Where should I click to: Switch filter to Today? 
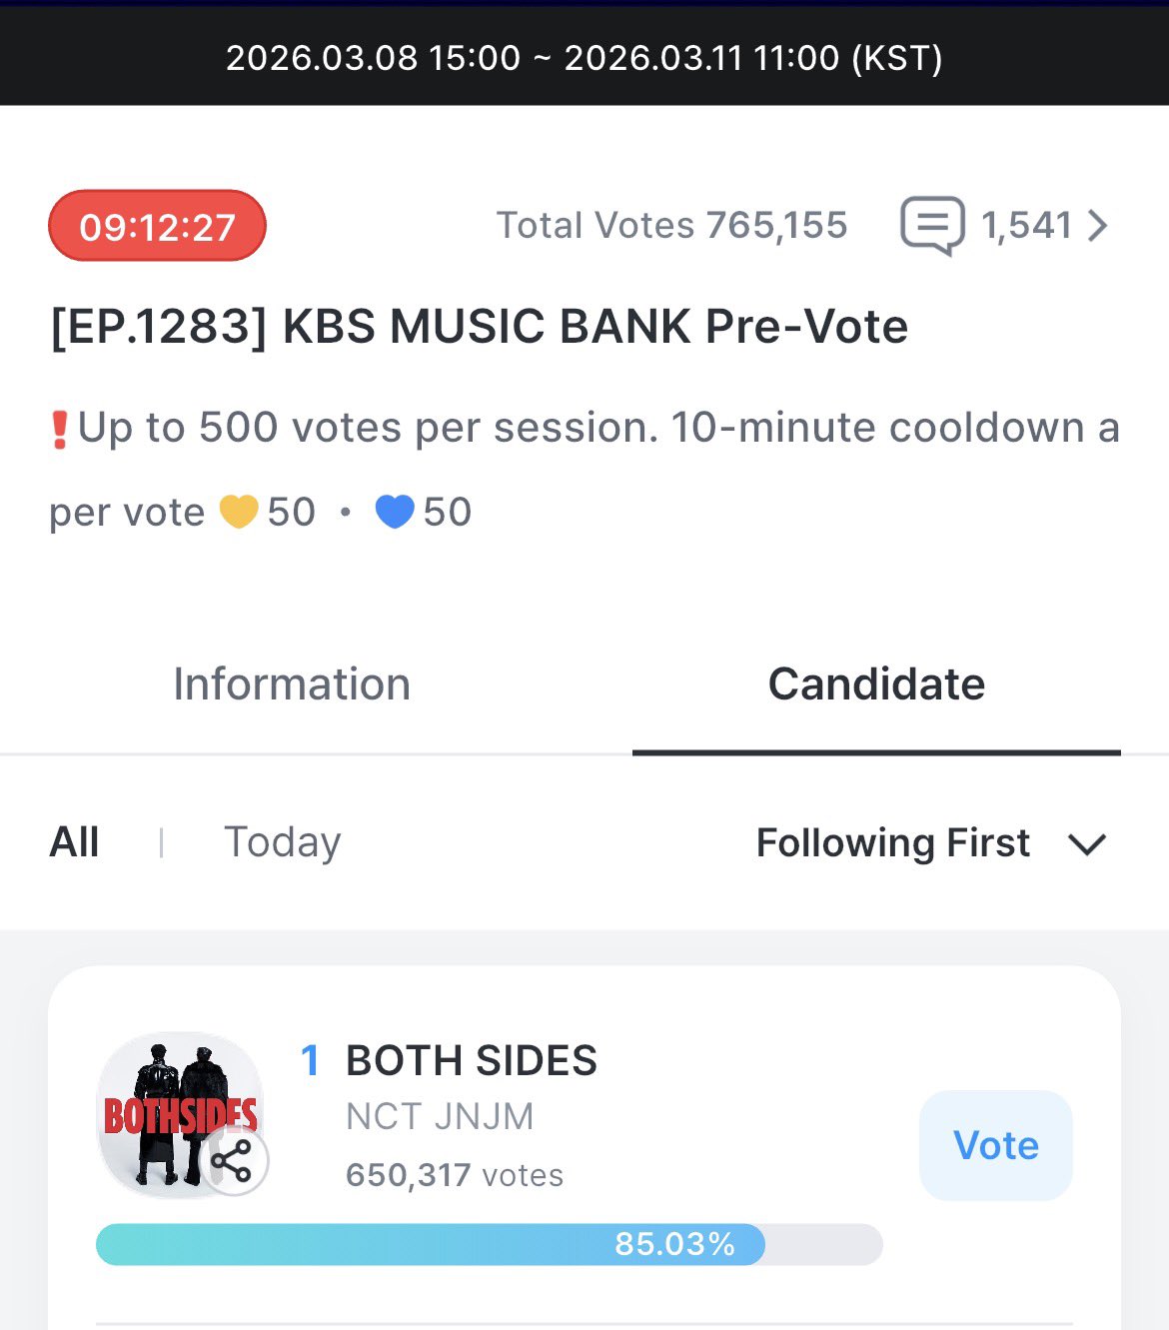tap(282, 842)
